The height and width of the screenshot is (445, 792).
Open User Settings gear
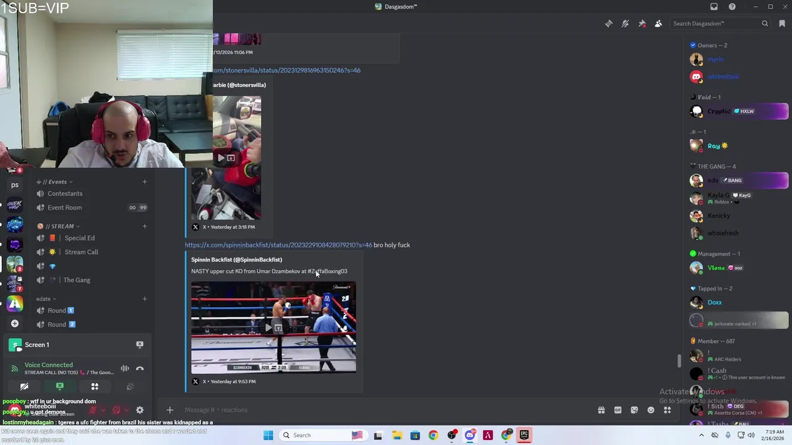click(140, 410)
